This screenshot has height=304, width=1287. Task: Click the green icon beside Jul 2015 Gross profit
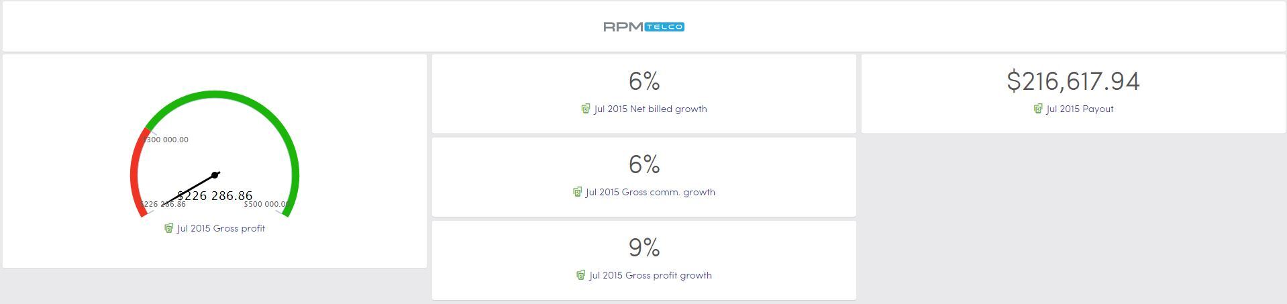(x=169, y=228)
